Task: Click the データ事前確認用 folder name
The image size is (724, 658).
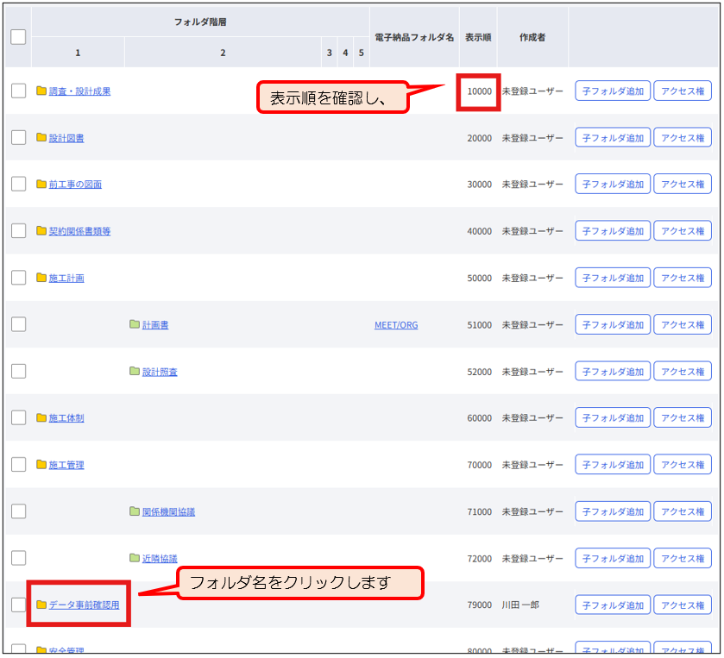Action: pos(84,605)
